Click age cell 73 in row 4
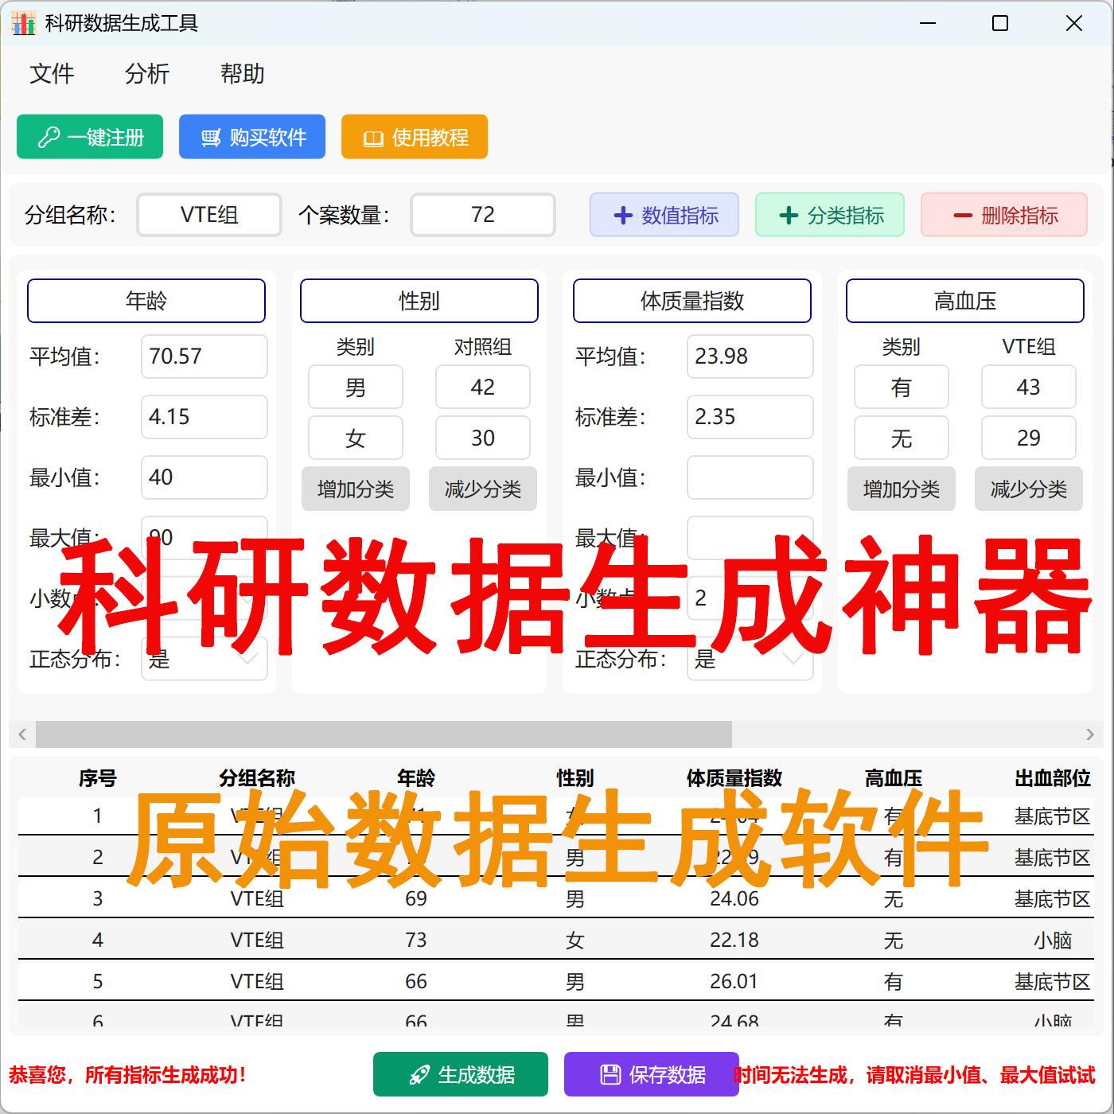 point(416,940)
